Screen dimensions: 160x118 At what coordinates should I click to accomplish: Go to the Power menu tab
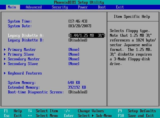[x=83, y=7]
